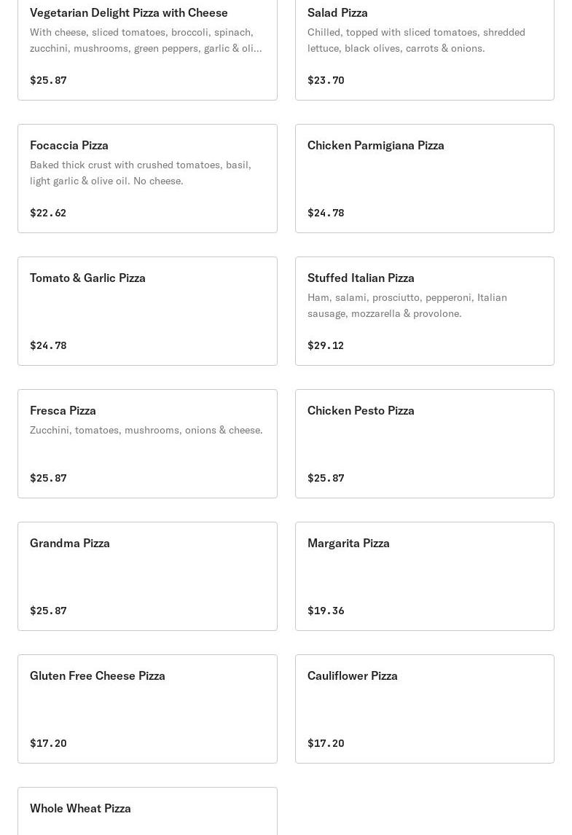Click the Salad Pizza description text
The height and width of the screenshot is (835, 572).
pyautogui.click(x=416, y=40)
